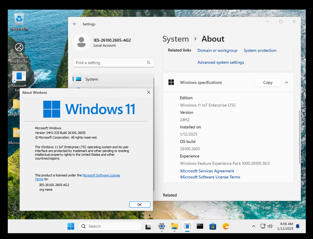Open the weather app taskbar icon
Viewport: 313px width, 239px height.
(x=225, y=226)
